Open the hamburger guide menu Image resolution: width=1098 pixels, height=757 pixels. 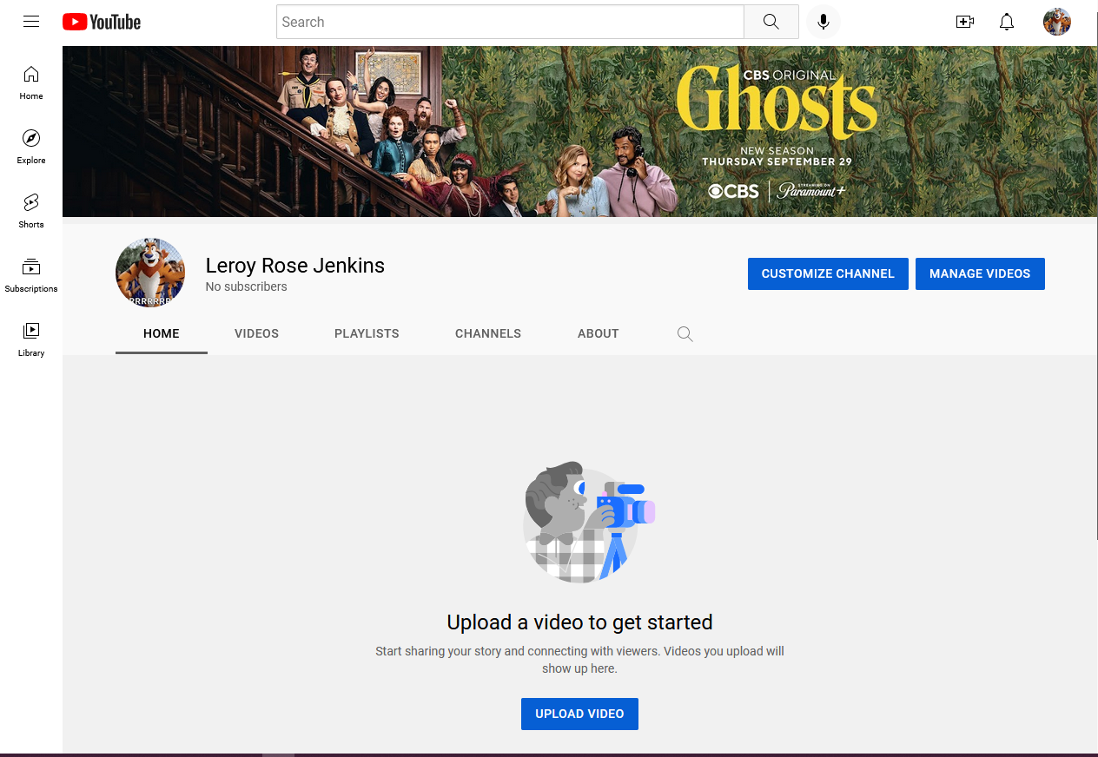(31, 22)
